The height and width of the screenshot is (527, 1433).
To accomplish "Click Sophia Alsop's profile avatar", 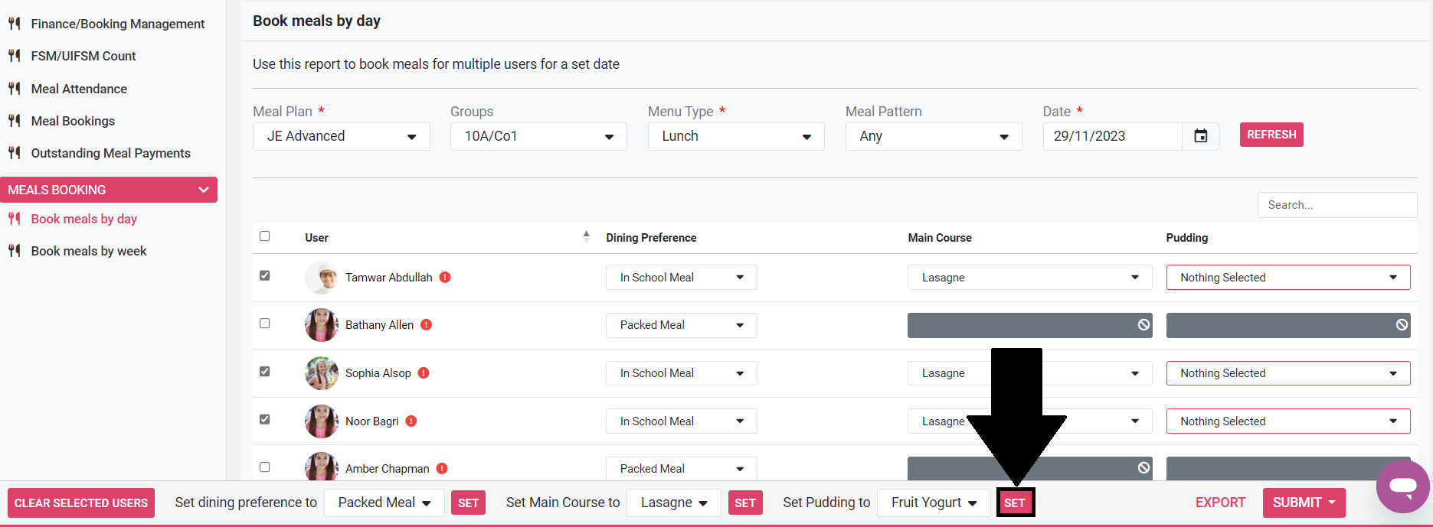I will point(322,373).
